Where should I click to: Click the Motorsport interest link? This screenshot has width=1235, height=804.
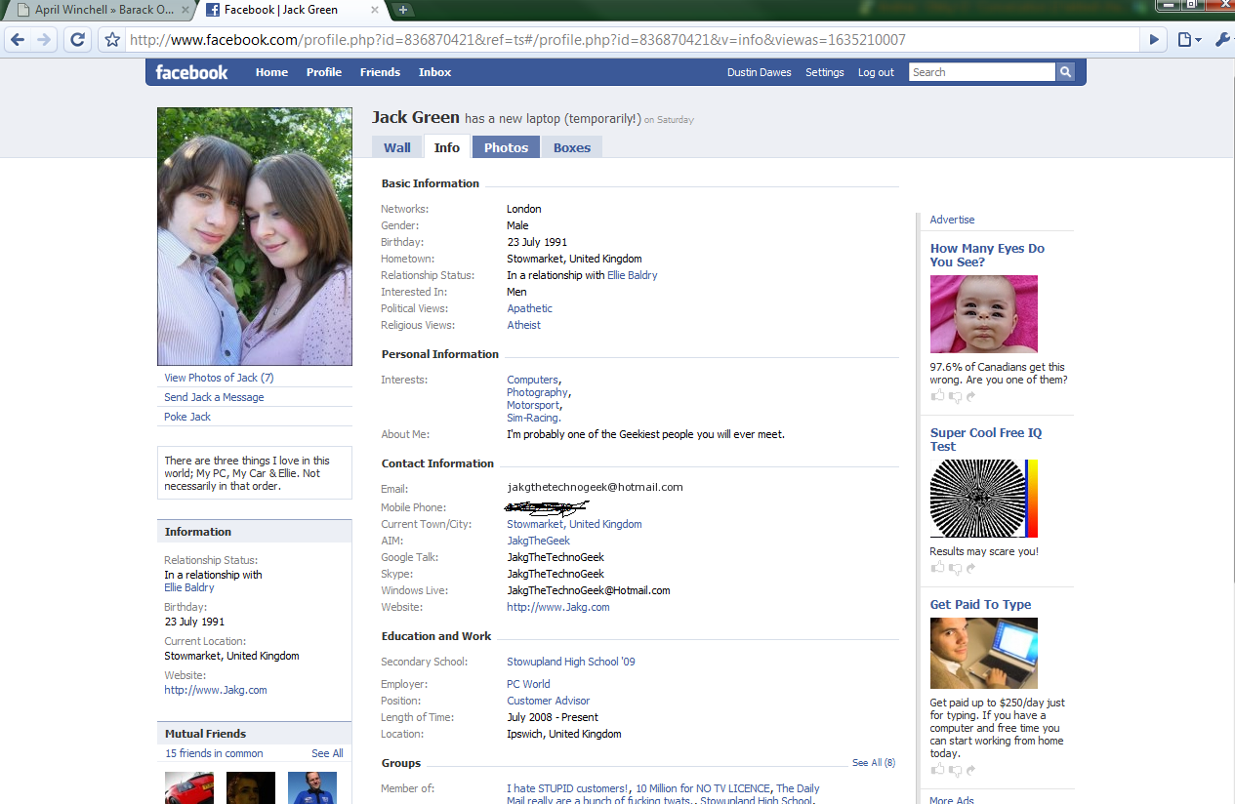(x=532, y=405)
